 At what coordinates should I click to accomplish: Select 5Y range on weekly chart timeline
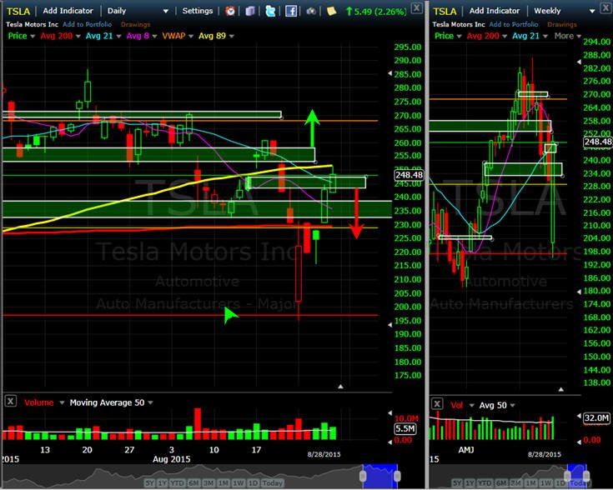click(457, 483)
